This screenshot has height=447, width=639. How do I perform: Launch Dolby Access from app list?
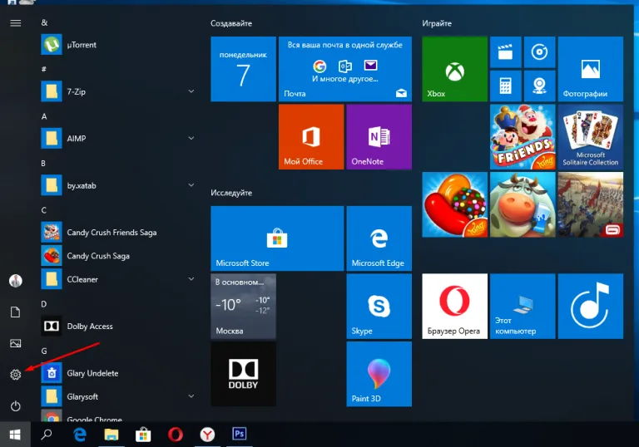pos(117,326)
